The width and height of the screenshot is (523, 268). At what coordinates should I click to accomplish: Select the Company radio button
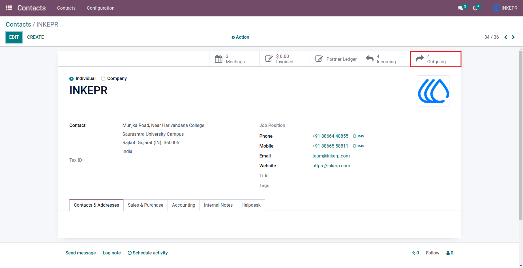(x=103, y=79)
